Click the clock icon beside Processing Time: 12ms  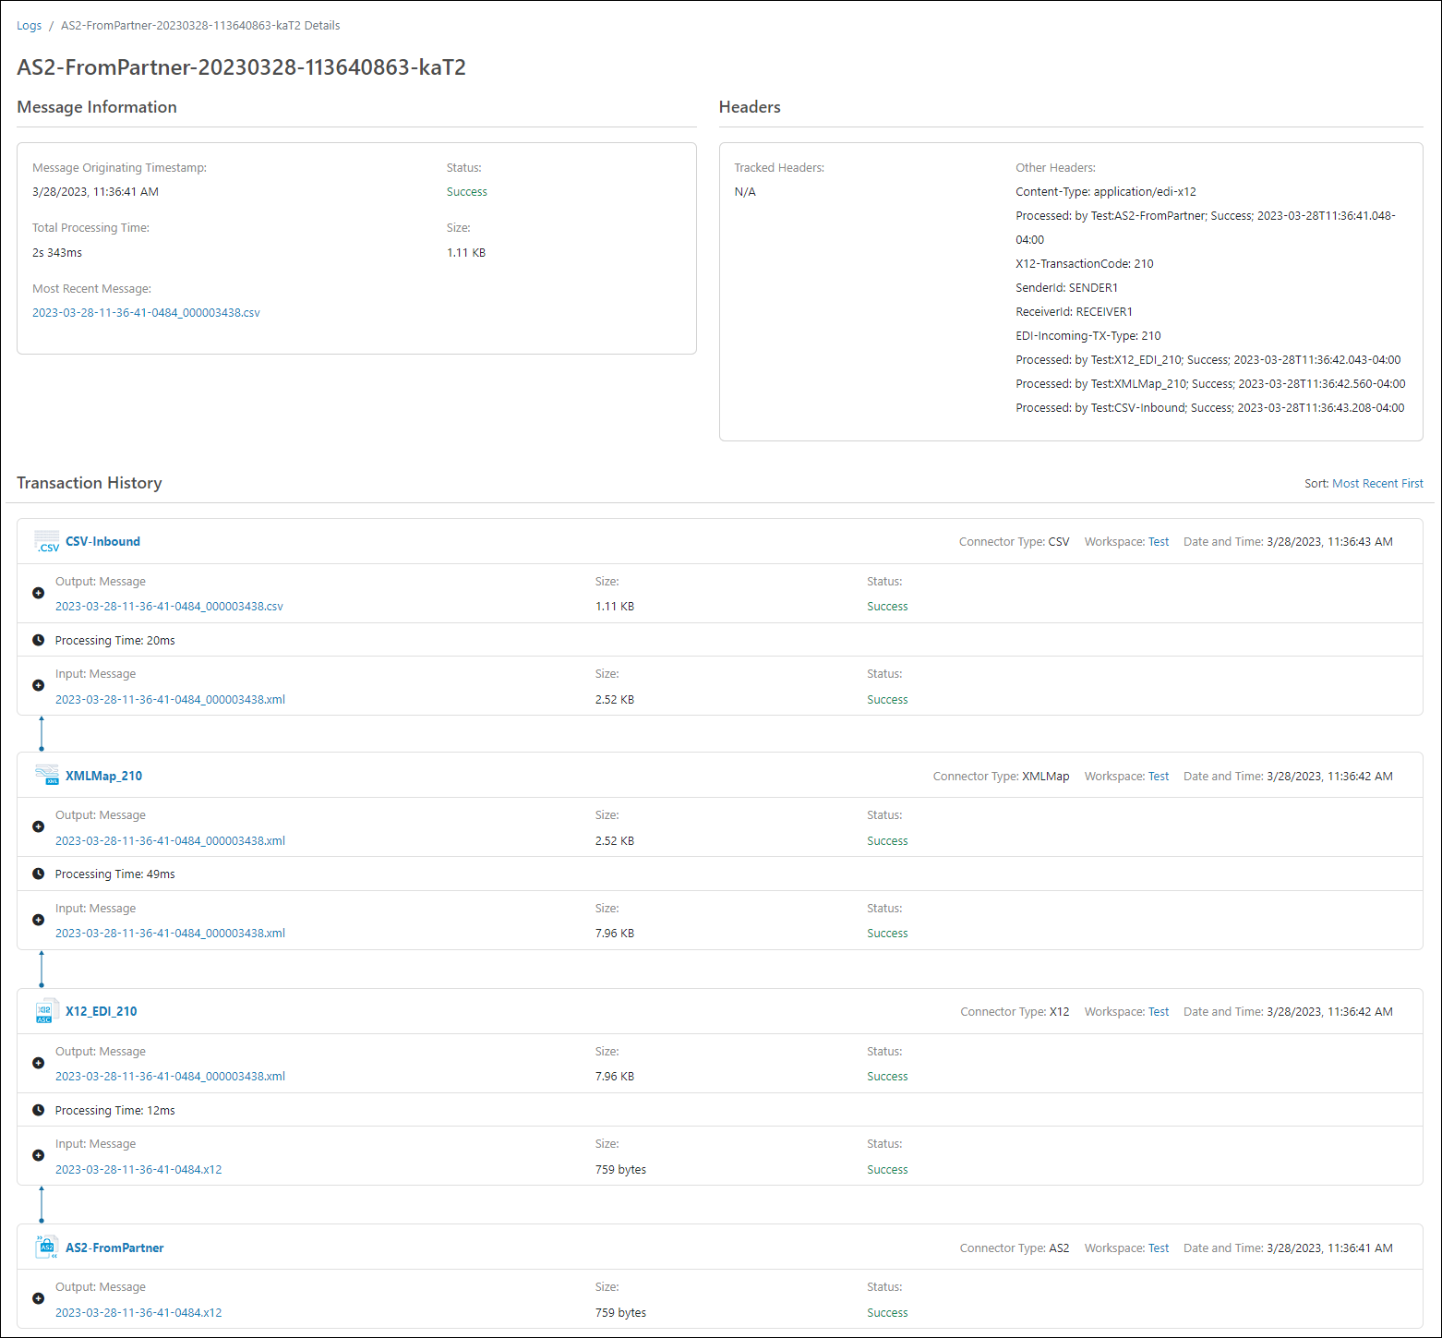38,1110
